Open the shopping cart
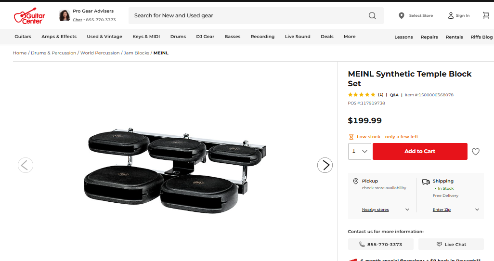 [486, 15]
